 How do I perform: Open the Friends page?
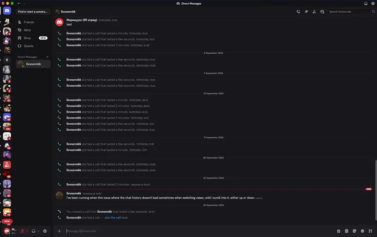[33, 22]
